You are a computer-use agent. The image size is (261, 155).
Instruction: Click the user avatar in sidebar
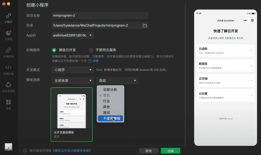coord(8,147)
